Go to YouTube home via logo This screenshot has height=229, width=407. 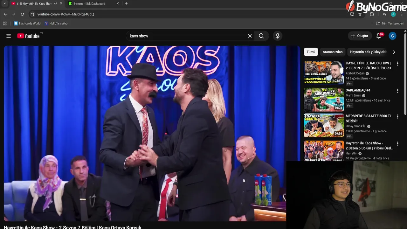pyautogui.click(x=28, y=36)
